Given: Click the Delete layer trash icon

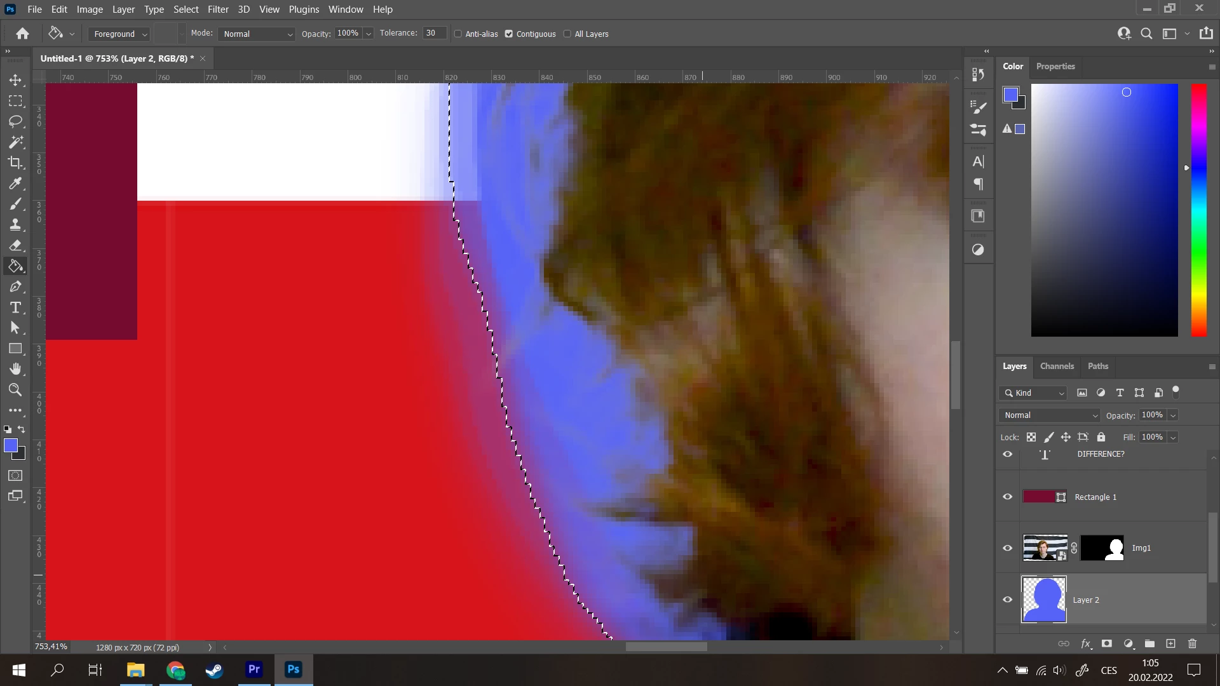Looking at the screenshot, I should click(x=1192, y=643).
